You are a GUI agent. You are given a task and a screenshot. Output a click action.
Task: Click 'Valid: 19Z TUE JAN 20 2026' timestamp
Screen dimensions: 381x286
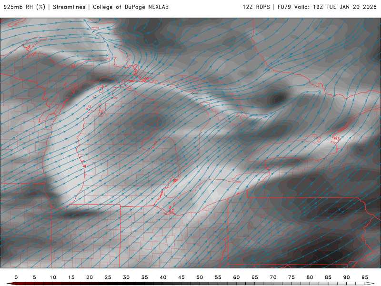(x=336, y=7)
